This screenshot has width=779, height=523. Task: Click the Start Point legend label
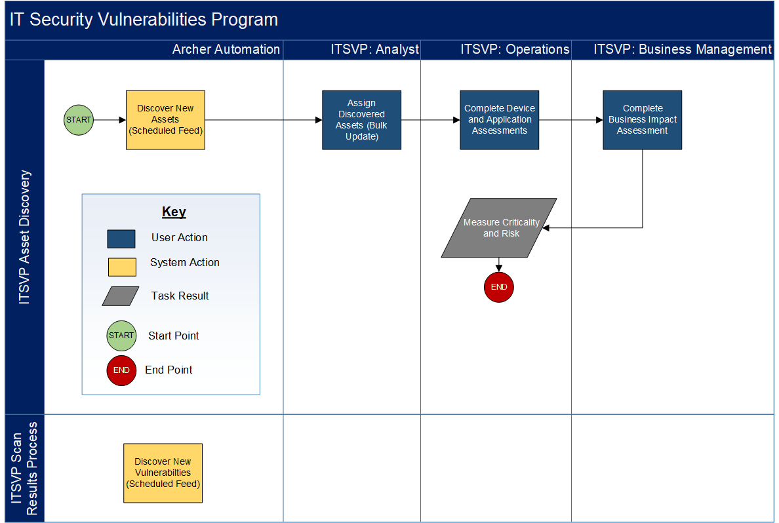point(173,336)
